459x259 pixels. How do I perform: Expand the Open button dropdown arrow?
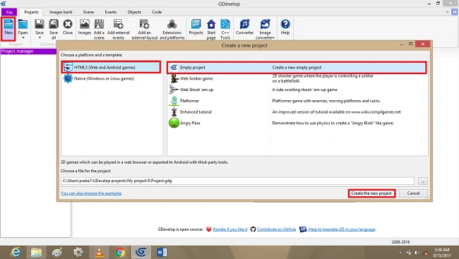(x=23, y=37)
